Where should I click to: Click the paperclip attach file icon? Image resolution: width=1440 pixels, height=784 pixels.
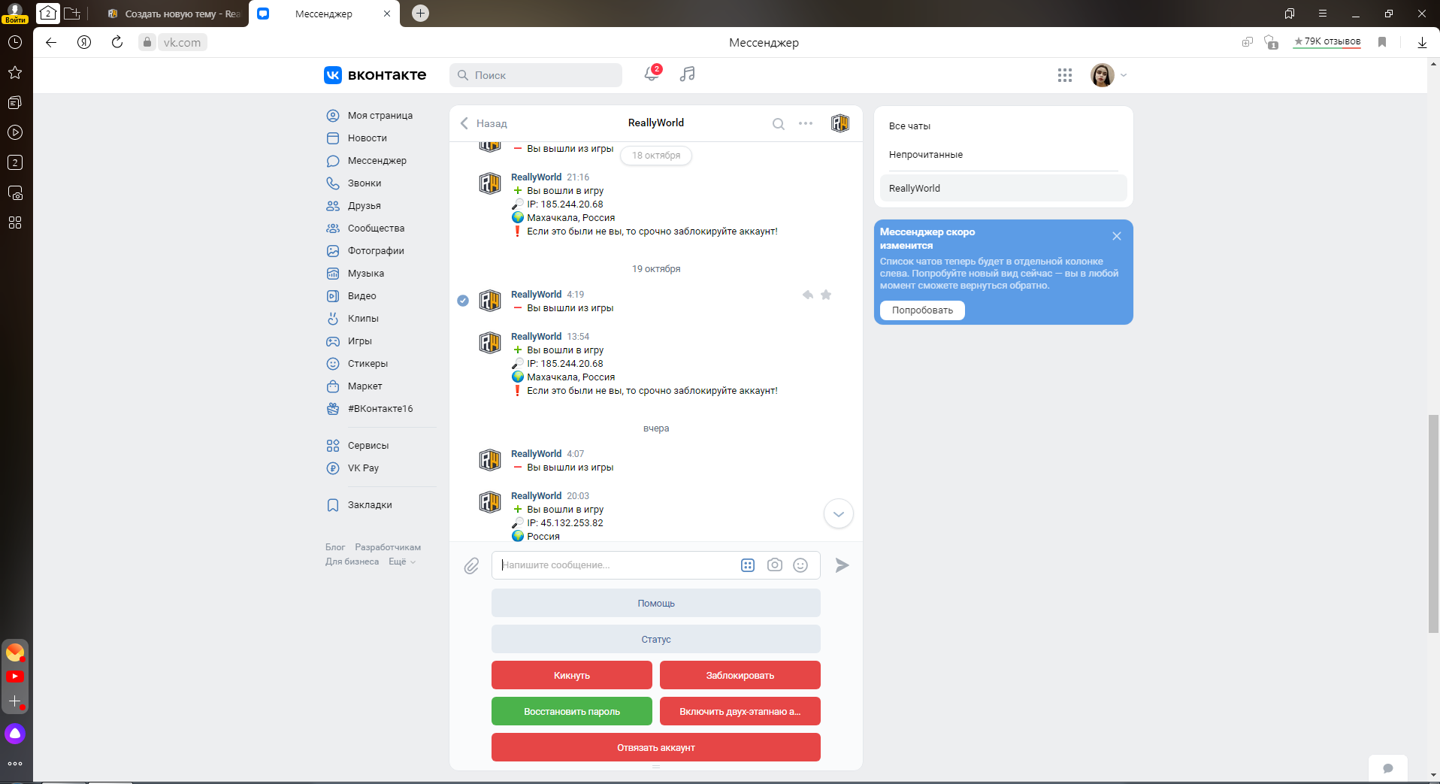[x=471, y=565]
